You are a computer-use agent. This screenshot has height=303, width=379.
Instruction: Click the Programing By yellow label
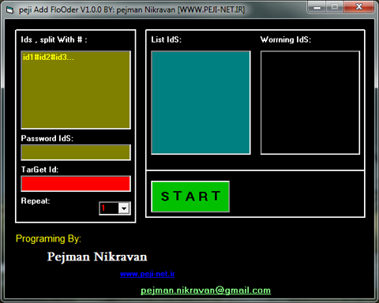[x=48, y=239]
